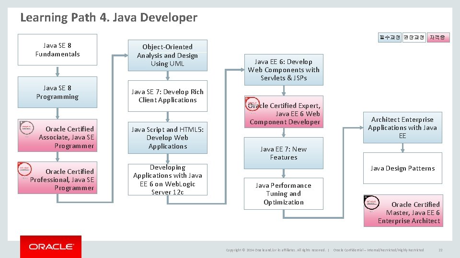The width and height of the screenshot is (460, 258).
Task: Click the badge icon on Oracle Certified Master box
Action: (371, 203)
